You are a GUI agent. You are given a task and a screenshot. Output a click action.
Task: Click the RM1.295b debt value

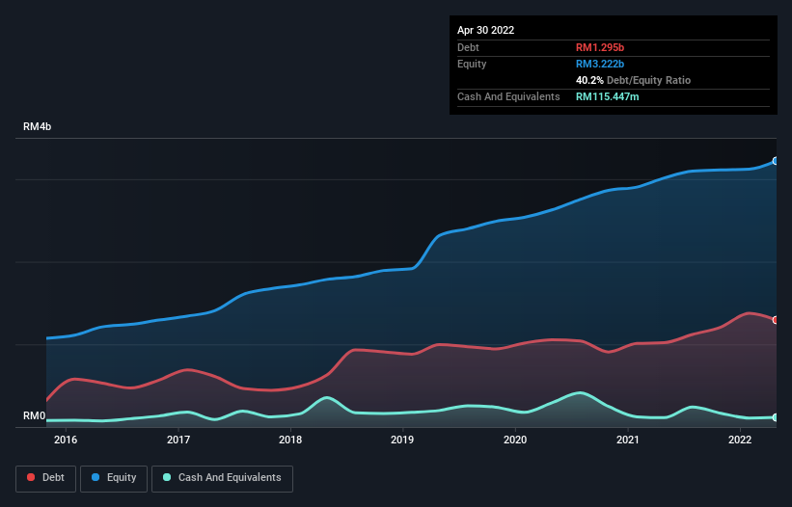tap(600, 47)
